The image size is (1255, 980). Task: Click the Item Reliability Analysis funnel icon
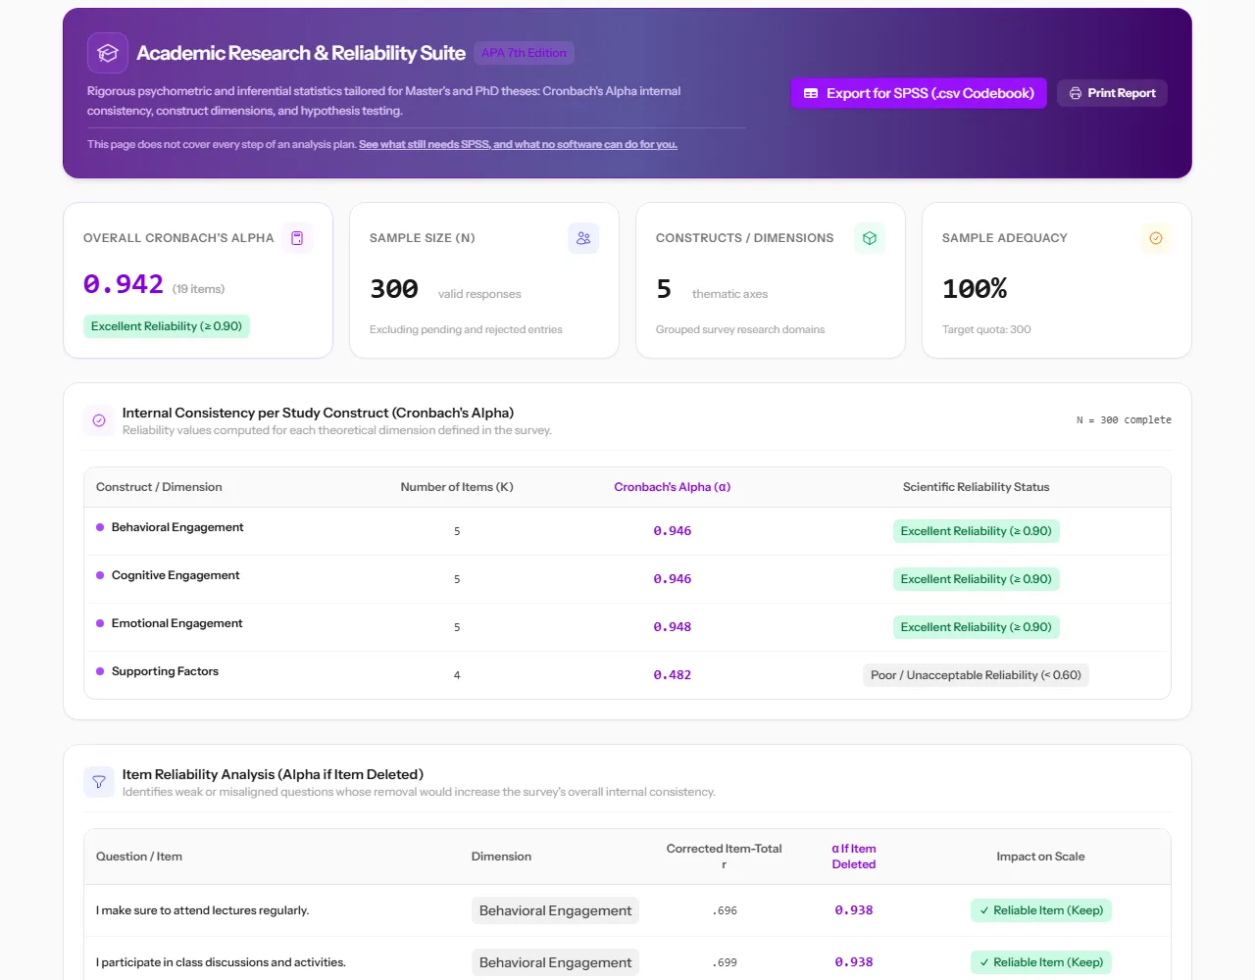[99, 782]
